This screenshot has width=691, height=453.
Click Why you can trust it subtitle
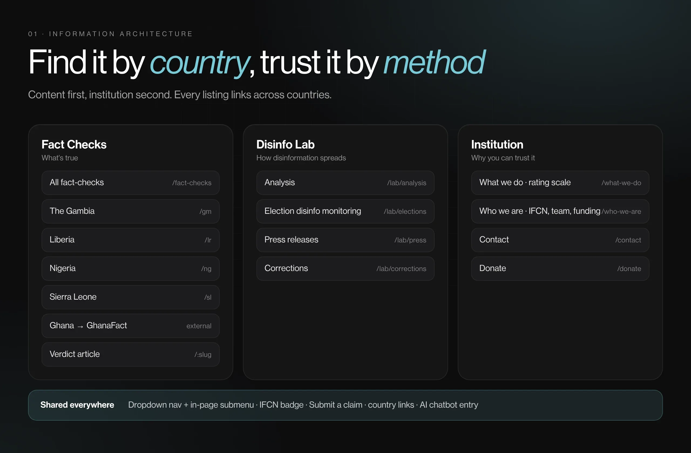tap(503, 158)
